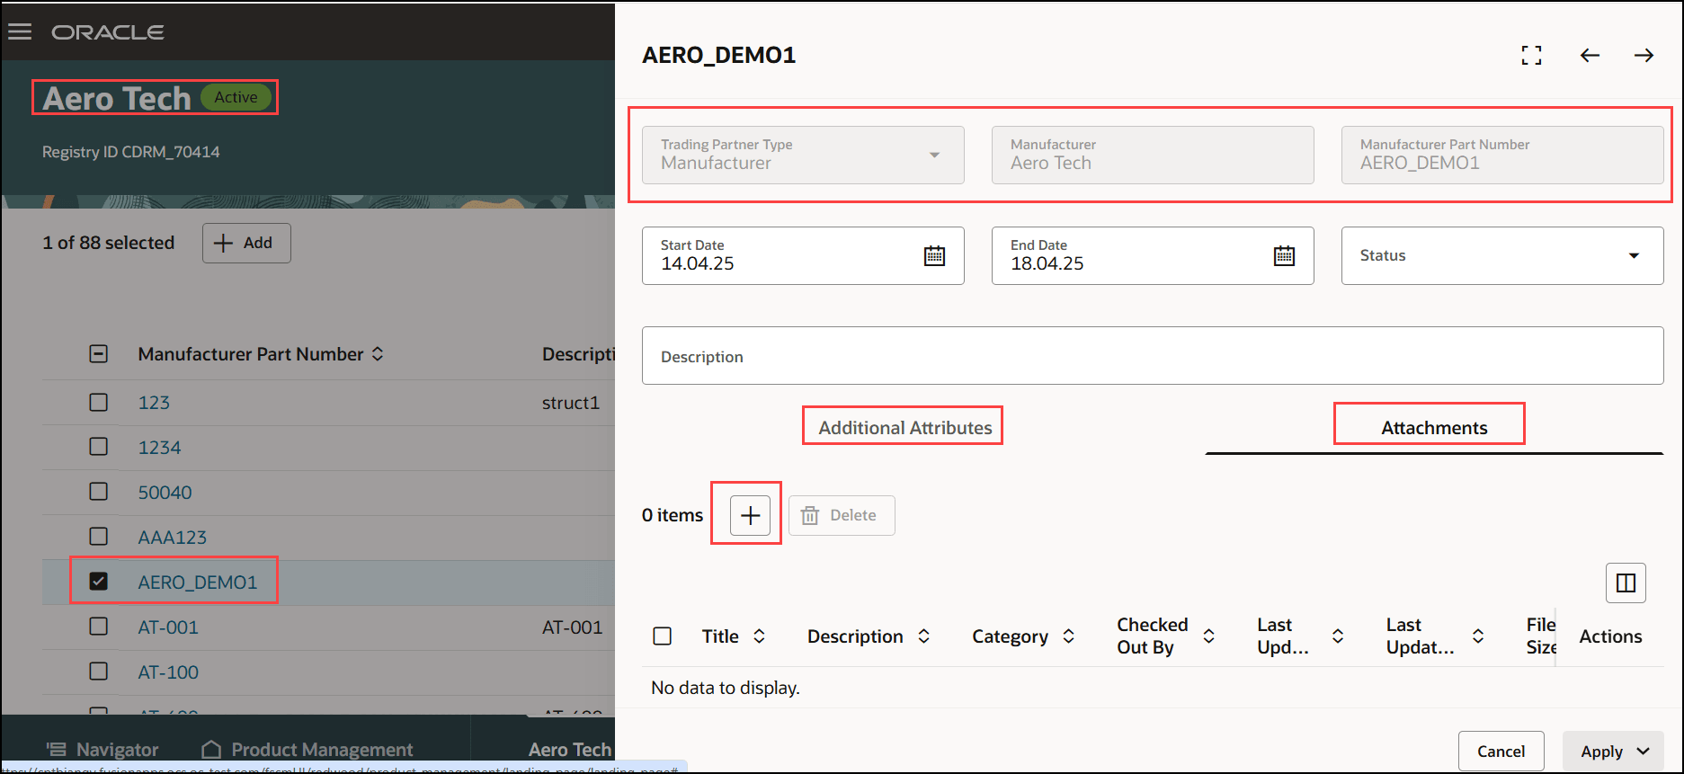Toggle the select-all parts checkbox

click(99, 354)
